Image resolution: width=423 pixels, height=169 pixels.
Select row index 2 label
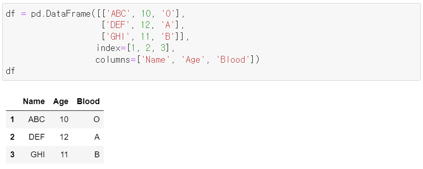point(12,137)
